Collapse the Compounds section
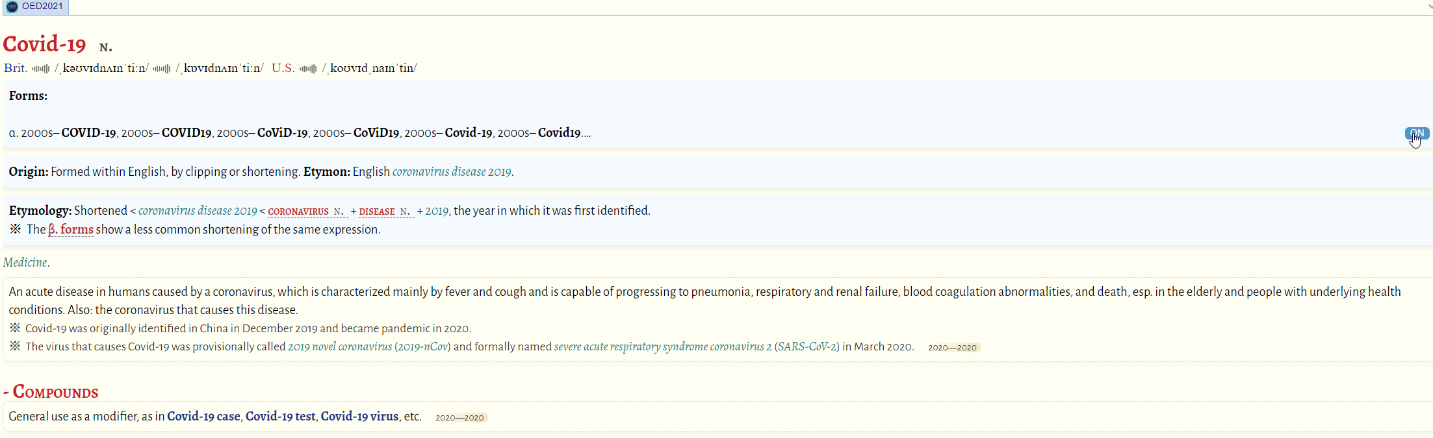The width and height of the screenshot is (1433, 438). (6, 392)
